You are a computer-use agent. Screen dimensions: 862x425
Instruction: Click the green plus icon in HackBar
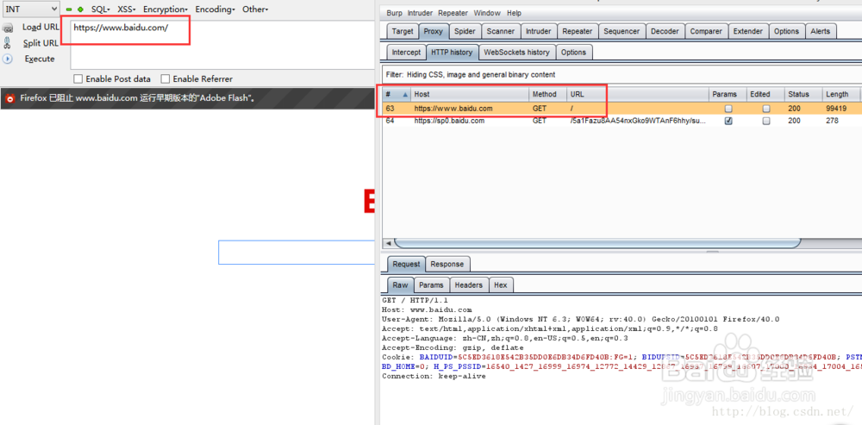click(81, 9)
